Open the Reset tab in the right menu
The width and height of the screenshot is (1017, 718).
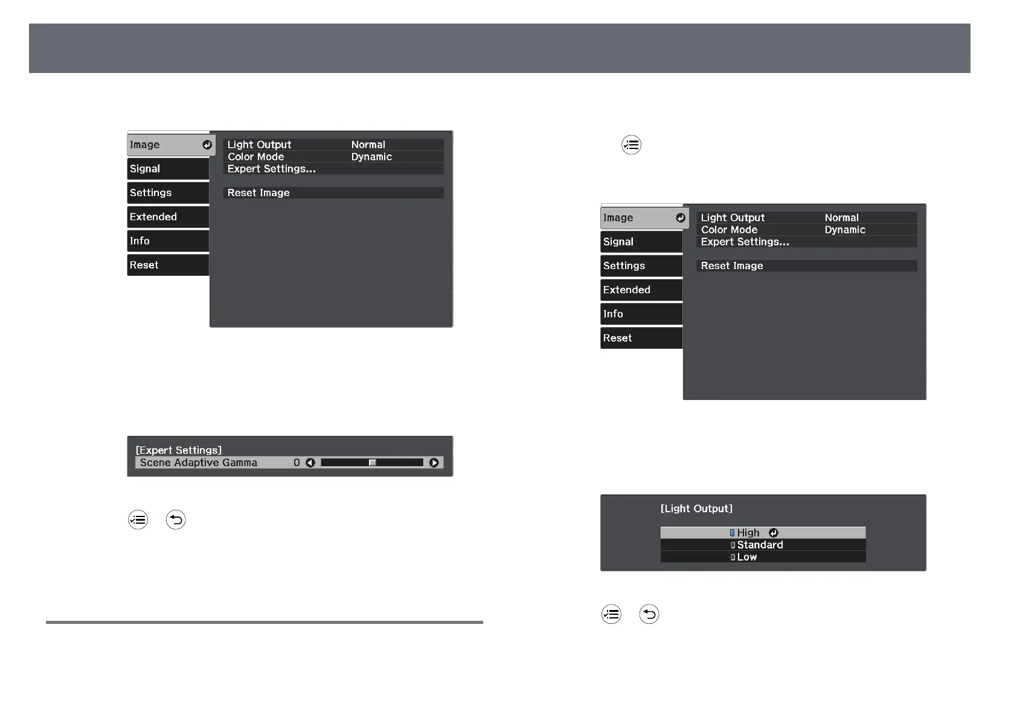point(642,338)
